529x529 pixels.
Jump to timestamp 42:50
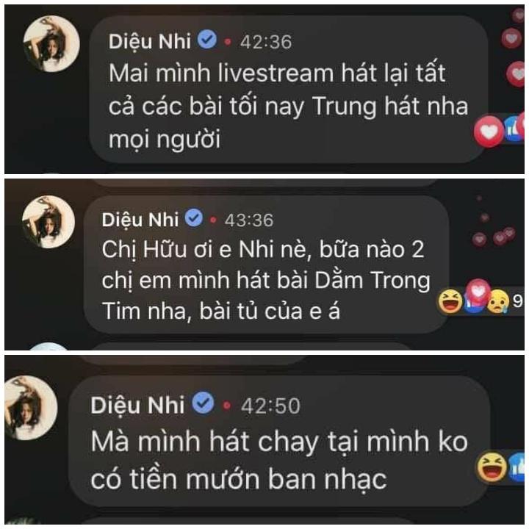[270, 406]
